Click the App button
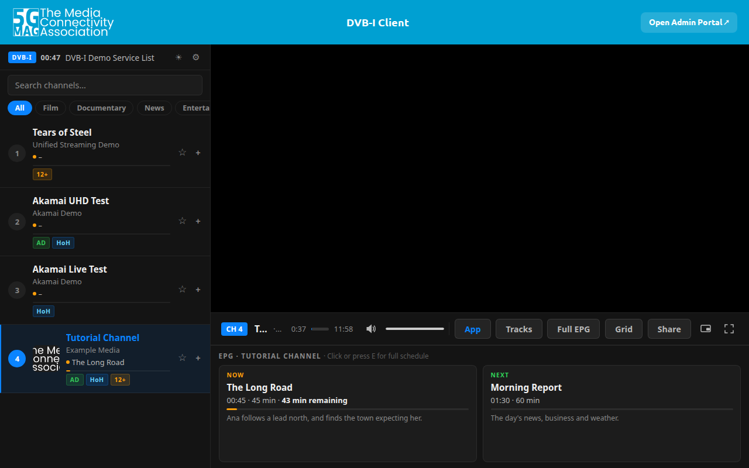749x468 pixels. pos(472,329)
